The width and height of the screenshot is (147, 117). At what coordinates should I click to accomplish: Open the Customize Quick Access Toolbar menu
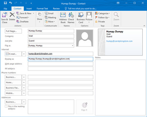click(31, 3)
